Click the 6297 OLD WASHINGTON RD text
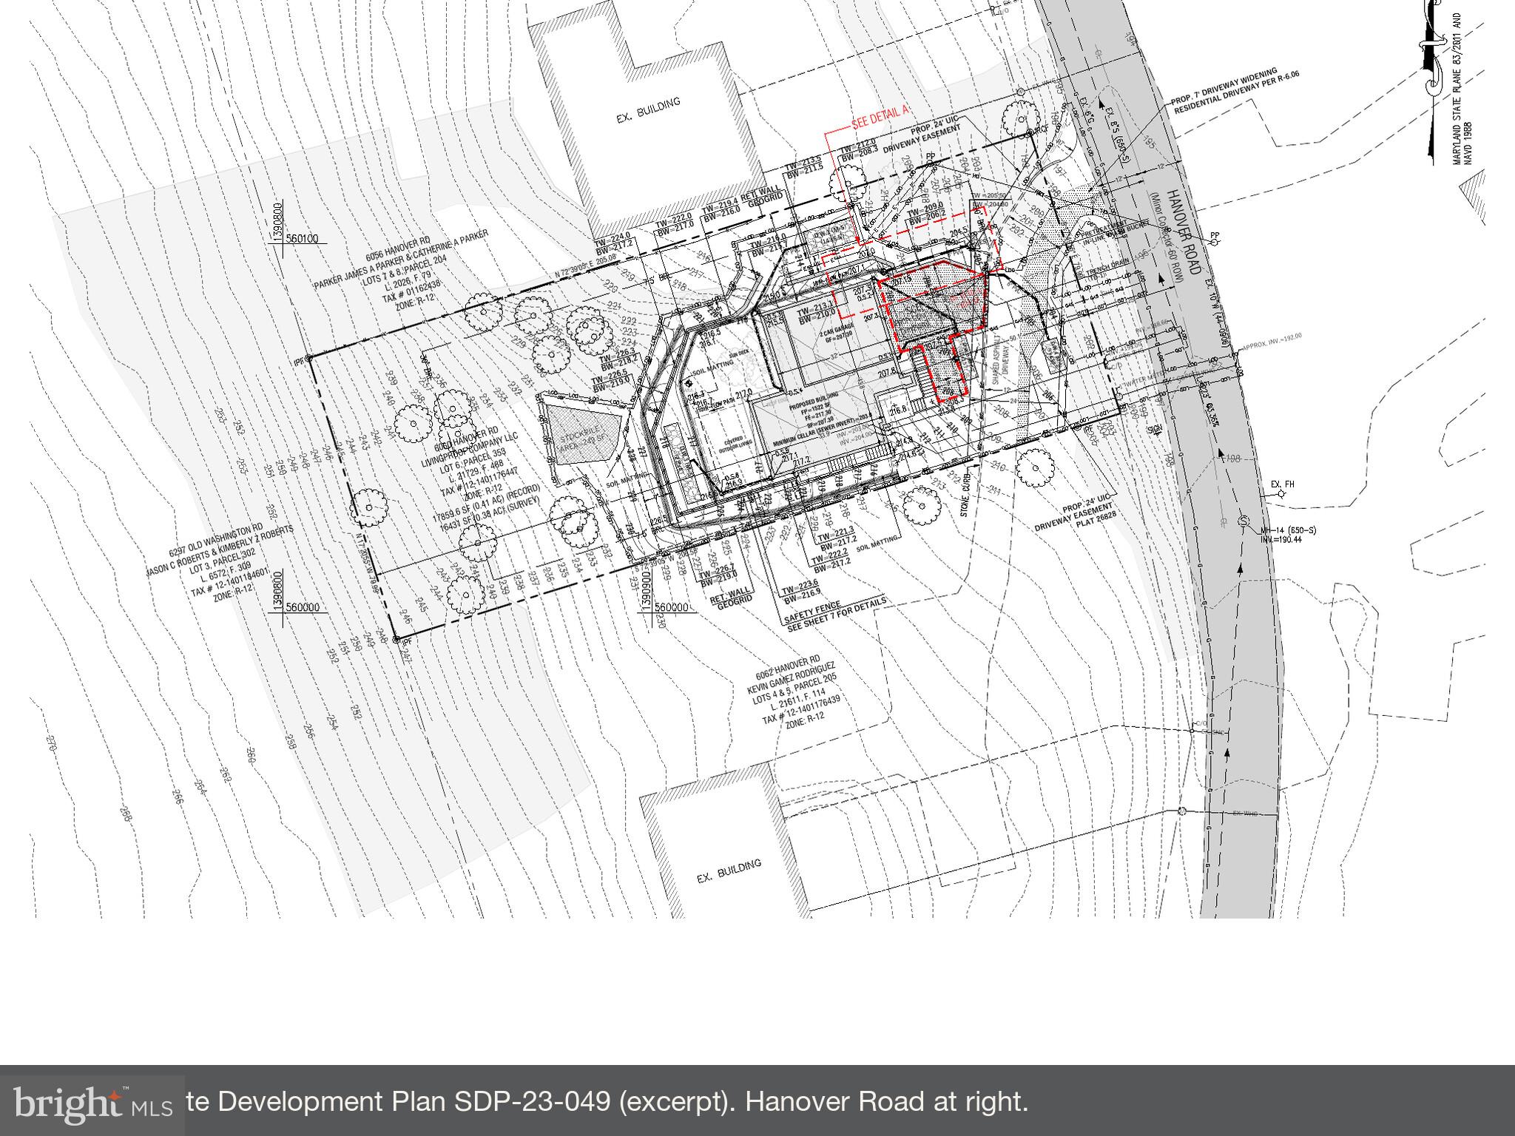Screen dimensions: 1515x1136 click(x=216, y=541)
